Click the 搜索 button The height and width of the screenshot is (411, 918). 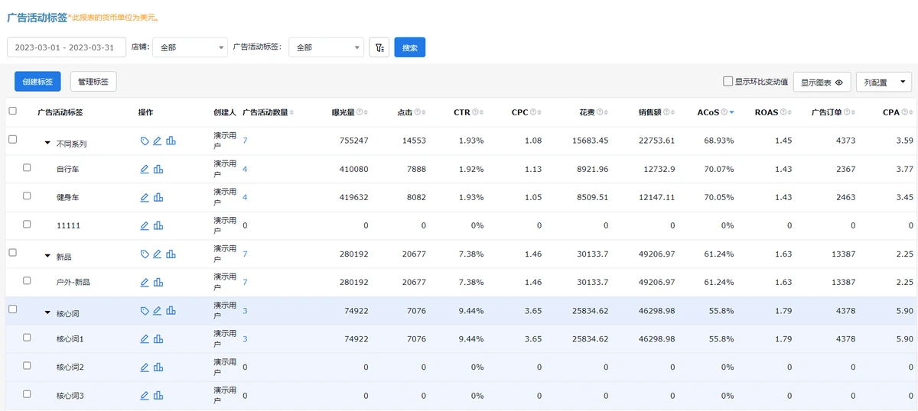click(409, 47)
